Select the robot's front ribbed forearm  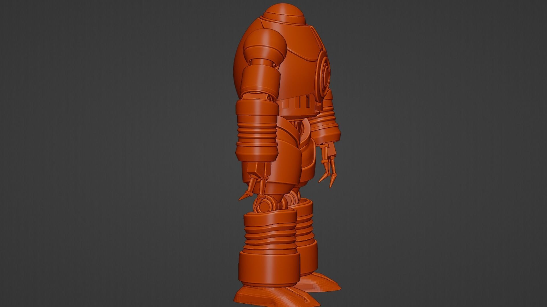(257, 130)
